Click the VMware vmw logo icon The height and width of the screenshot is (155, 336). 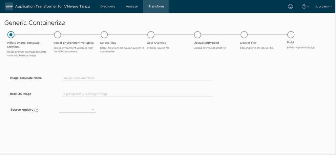9,7
